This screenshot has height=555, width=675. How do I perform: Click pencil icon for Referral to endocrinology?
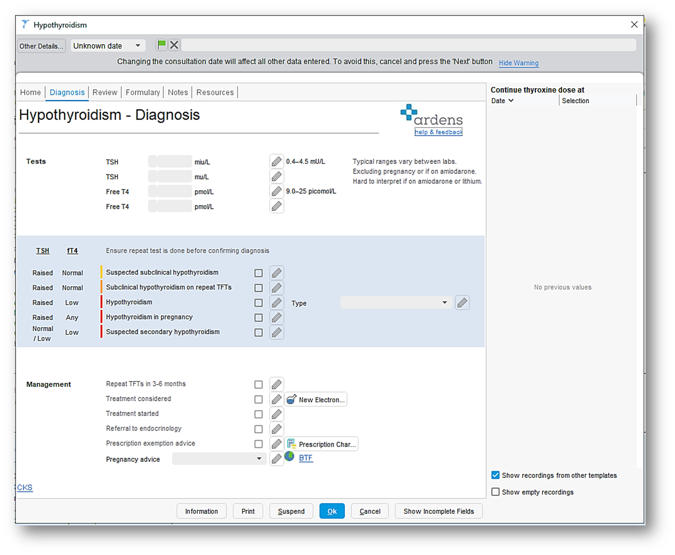tap(276, 429)
